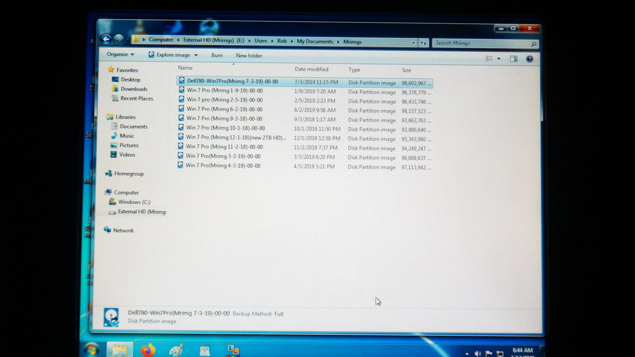Screen dimensions: 635x357
Task: Click the refresh button beside address bar
Action: 423,43
